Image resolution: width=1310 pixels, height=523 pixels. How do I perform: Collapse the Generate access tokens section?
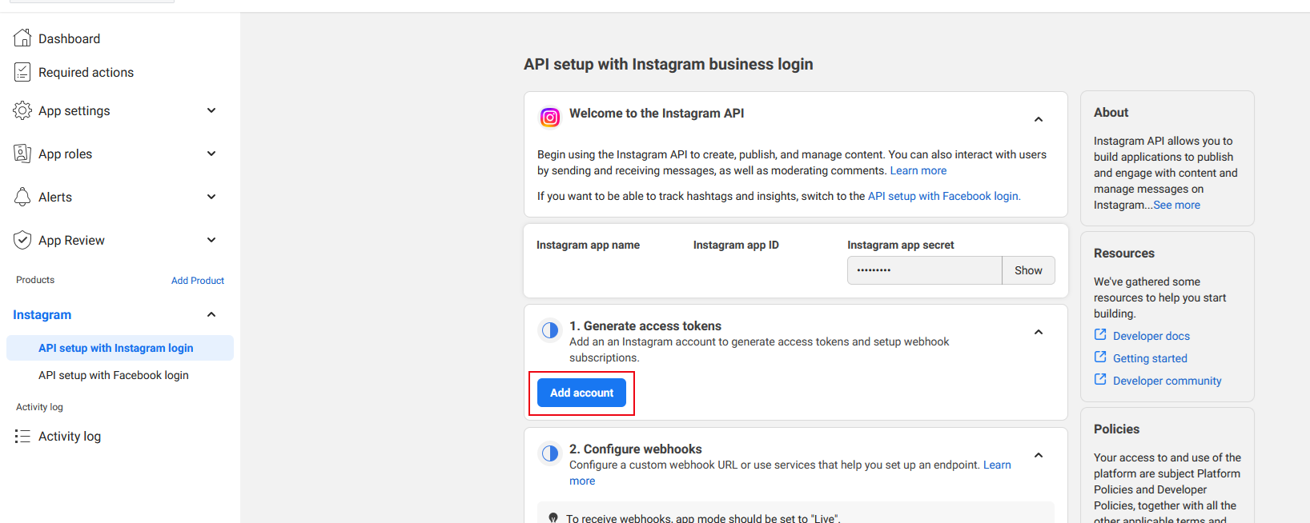point(1039,332)
